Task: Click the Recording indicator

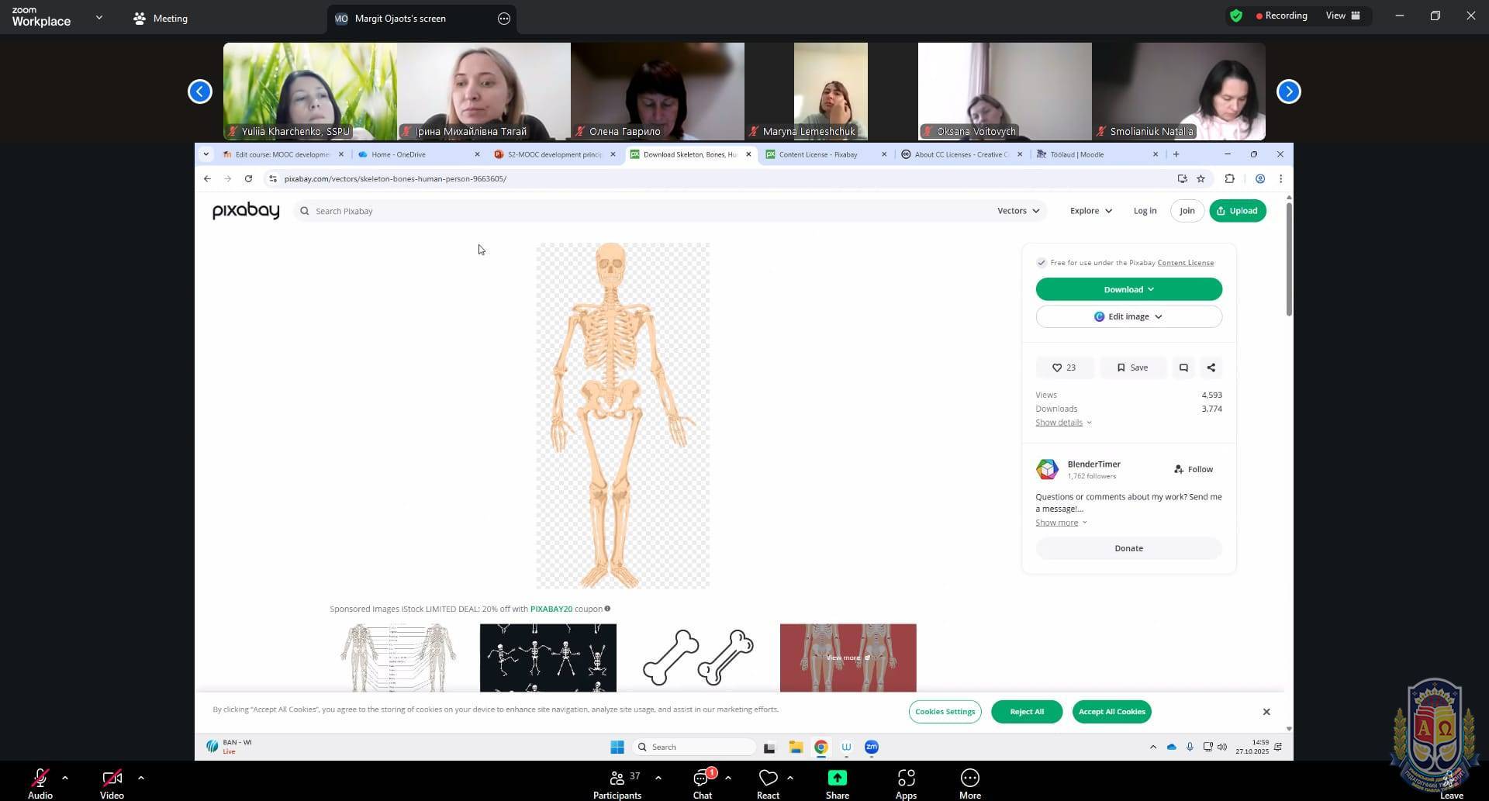Action: click(1281, 16)
